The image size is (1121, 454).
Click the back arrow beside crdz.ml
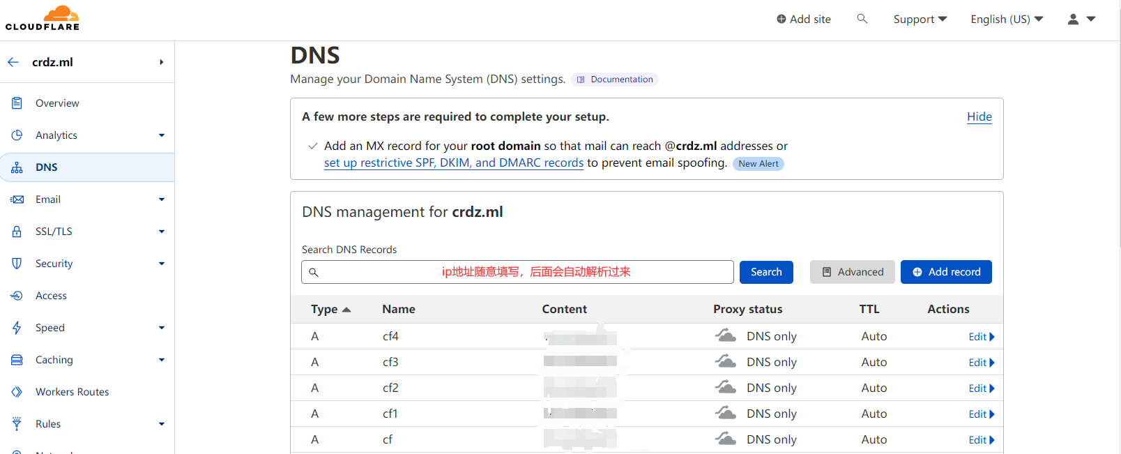click(x=13, y=62)
